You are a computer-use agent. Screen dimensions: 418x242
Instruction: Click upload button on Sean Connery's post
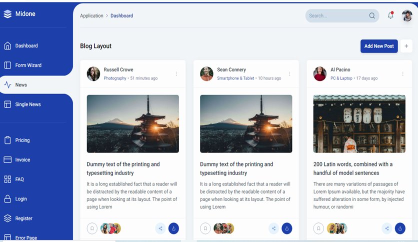[x=287, y=228]
